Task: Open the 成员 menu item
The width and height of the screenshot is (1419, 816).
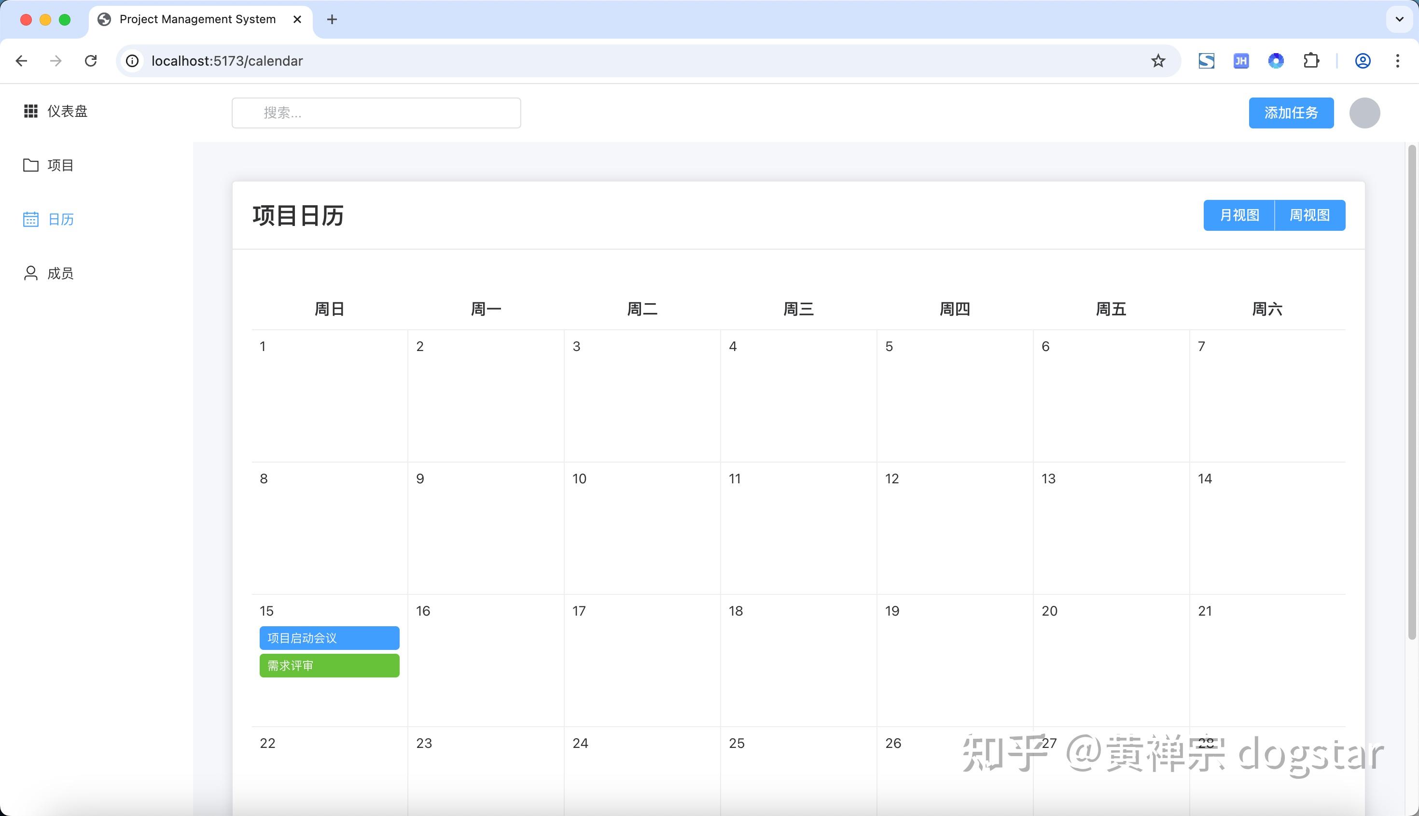Action: (60, 273)
